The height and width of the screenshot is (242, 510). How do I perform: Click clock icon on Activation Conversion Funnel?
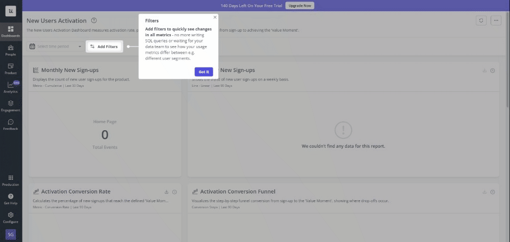493,192
